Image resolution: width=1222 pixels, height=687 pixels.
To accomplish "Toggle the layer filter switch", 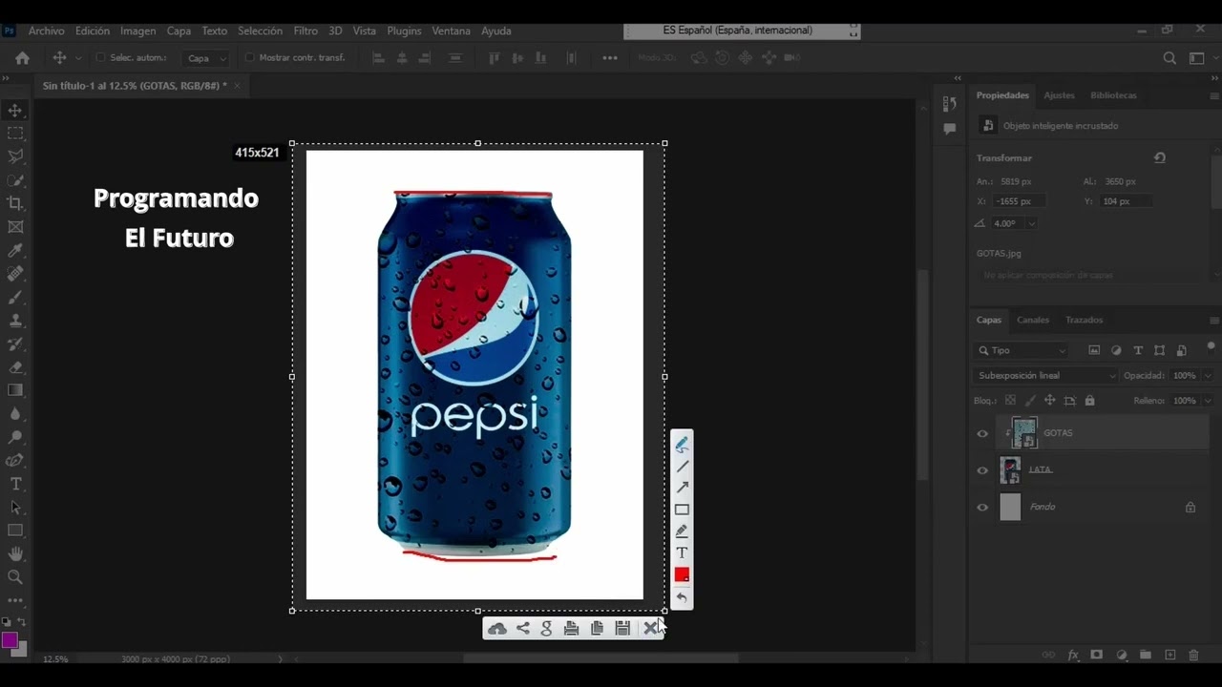I will (x=1211, y=347).
